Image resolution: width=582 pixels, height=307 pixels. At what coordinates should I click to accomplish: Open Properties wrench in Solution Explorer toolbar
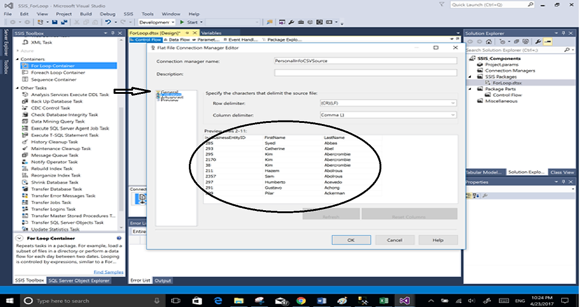(x=538, y=42)
